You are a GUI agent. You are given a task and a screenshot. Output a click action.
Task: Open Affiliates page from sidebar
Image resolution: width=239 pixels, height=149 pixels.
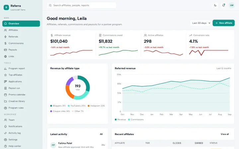point(21,30)
